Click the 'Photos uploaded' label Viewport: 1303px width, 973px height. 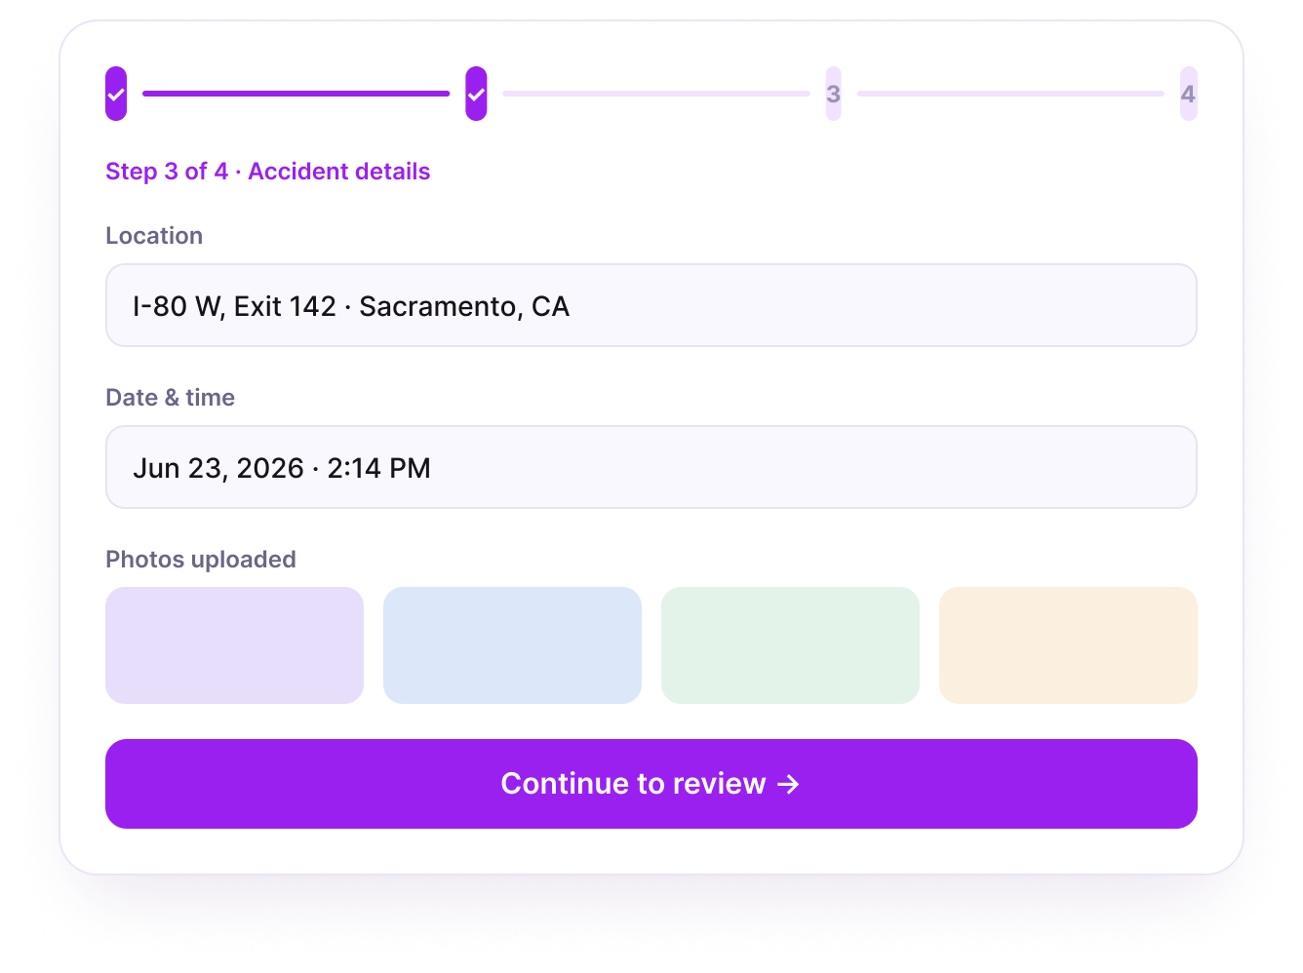click(x=201, y=560)
